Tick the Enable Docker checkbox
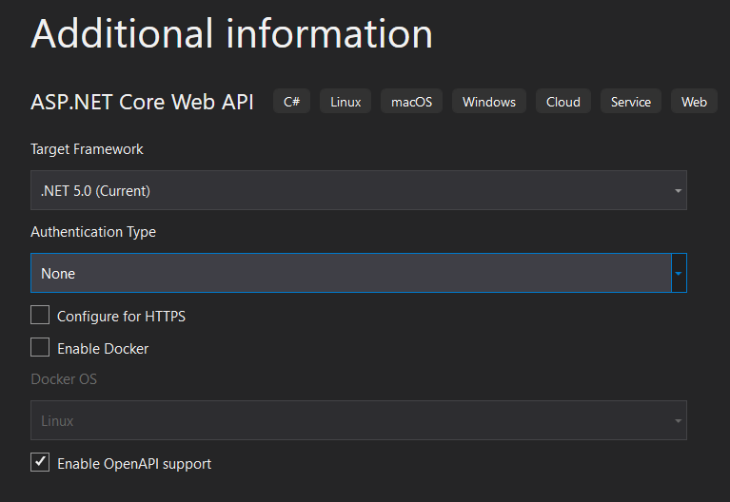730x502 pixels. click(40, 348)
